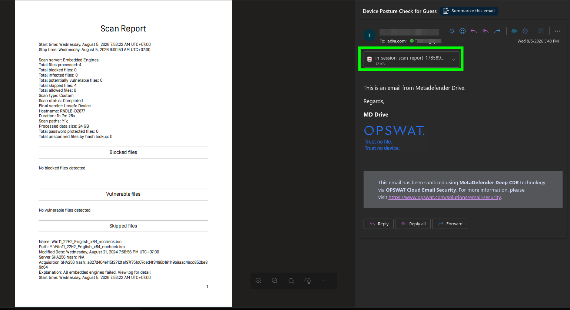Summarize this email with Copilot

pos(469,11)
